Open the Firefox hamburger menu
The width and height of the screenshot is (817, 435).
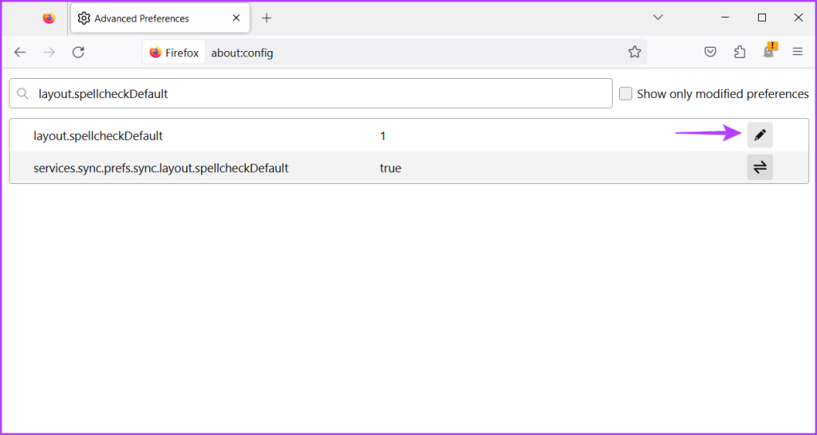point(797,52)
